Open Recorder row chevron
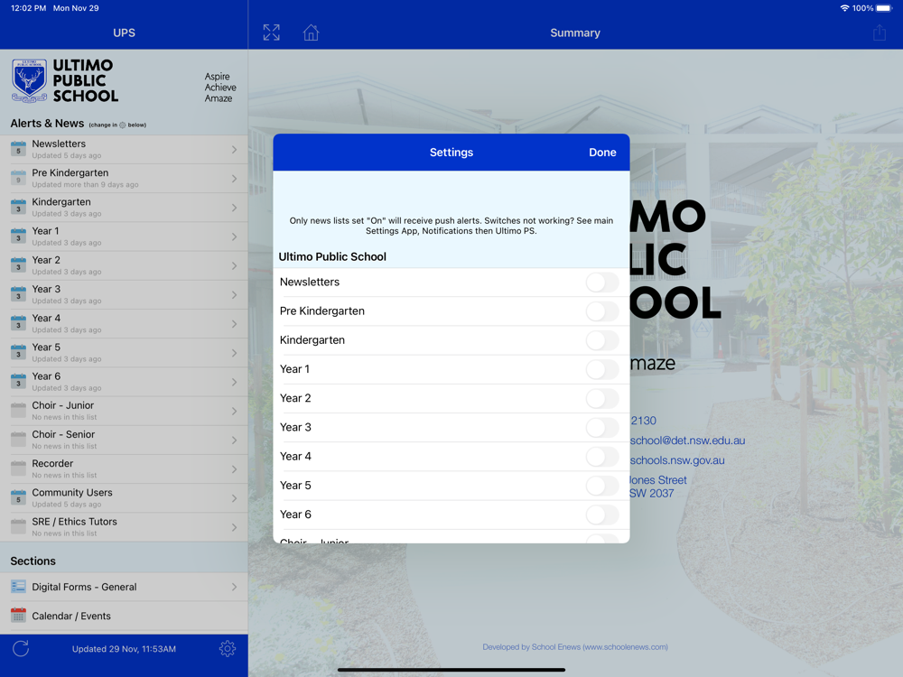This screenshot has height=677, width=903. [235, 469]
